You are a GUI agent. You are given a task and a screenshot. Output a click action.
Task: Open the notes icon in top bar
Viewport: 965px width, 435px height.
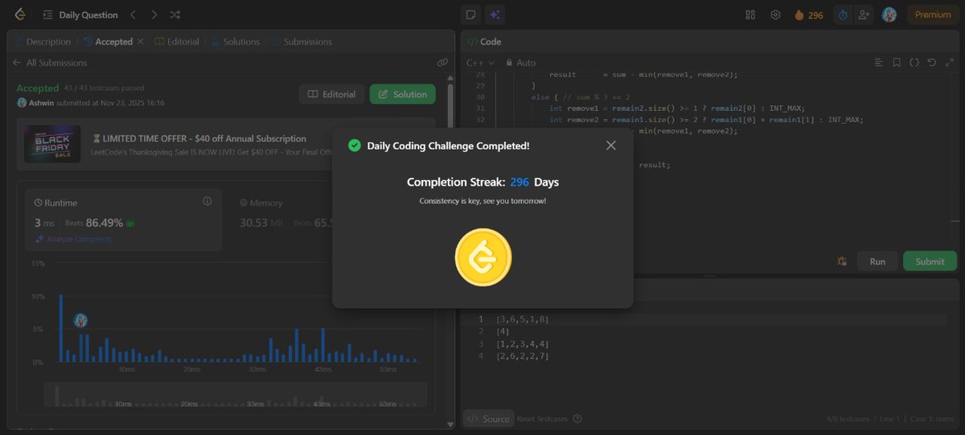471,14
